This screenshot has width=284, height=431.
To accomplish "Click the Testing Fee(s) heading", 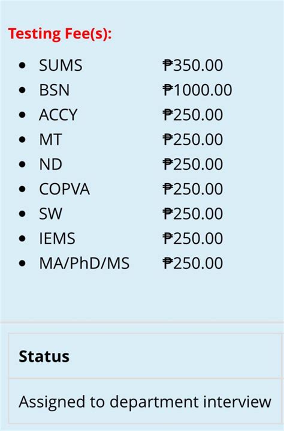I will [60, 34].
